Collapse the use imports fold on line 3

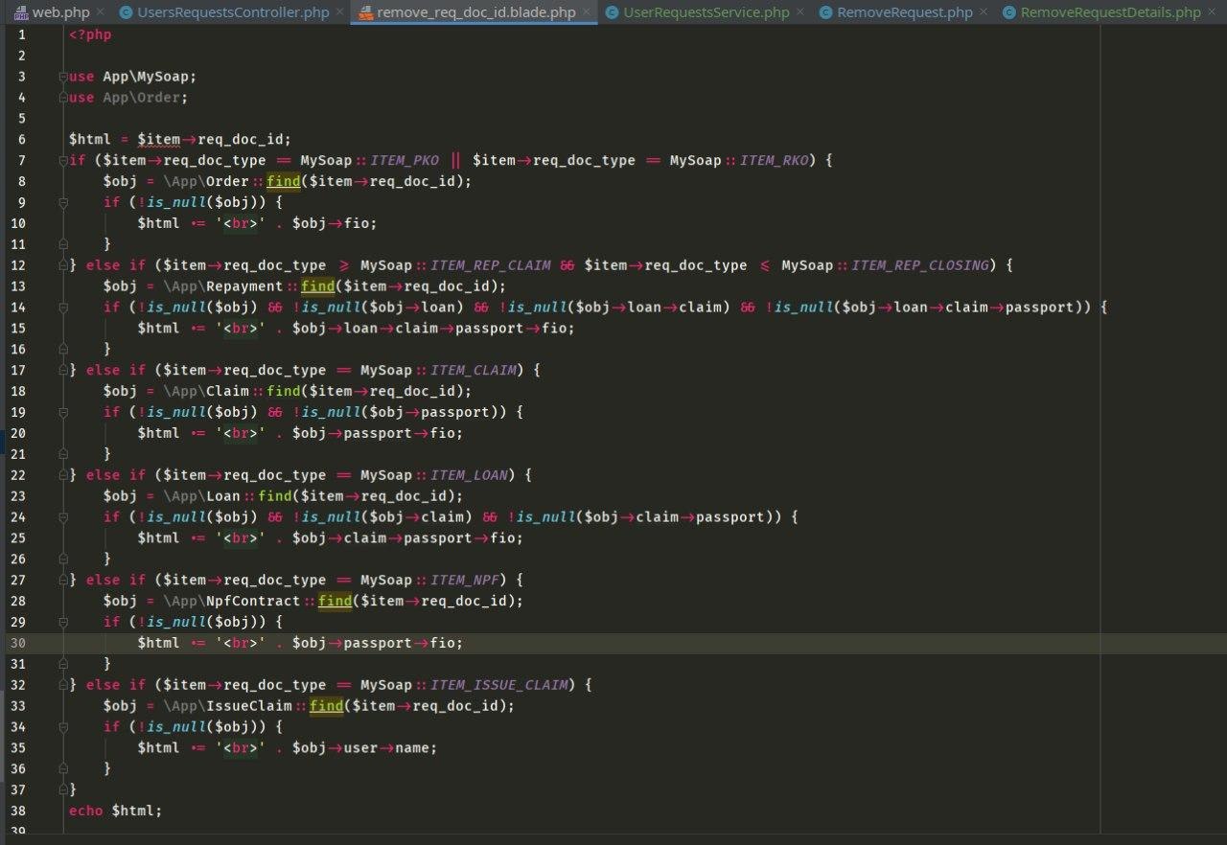[63, 77]
